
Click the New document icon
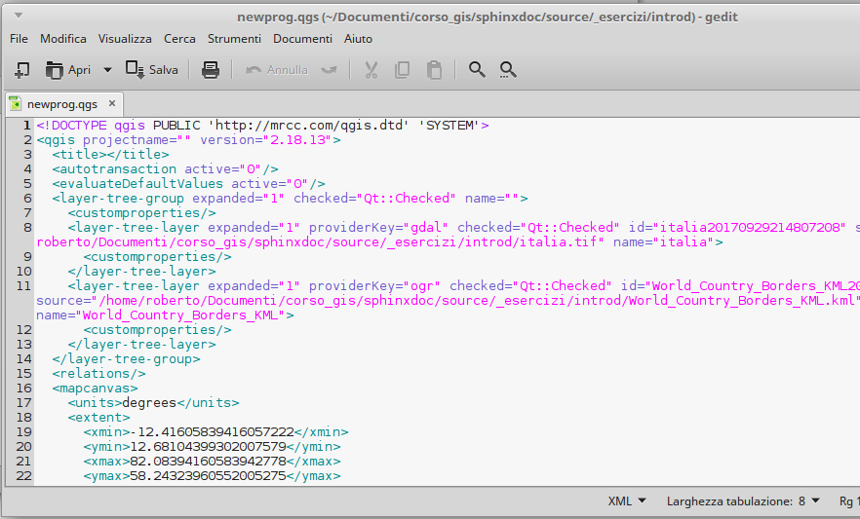pos(21,70)
